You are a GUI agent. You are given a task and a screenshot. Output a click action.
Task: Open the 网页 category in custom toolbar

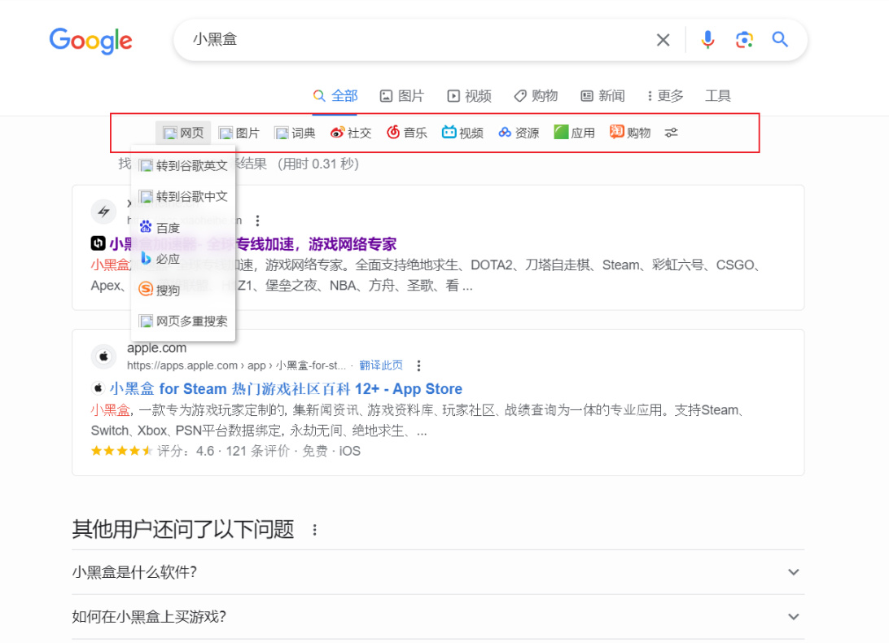[183, 133]
